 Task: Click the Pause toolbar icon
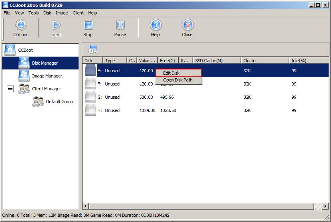pyautogui.click(x=120, y=25)
